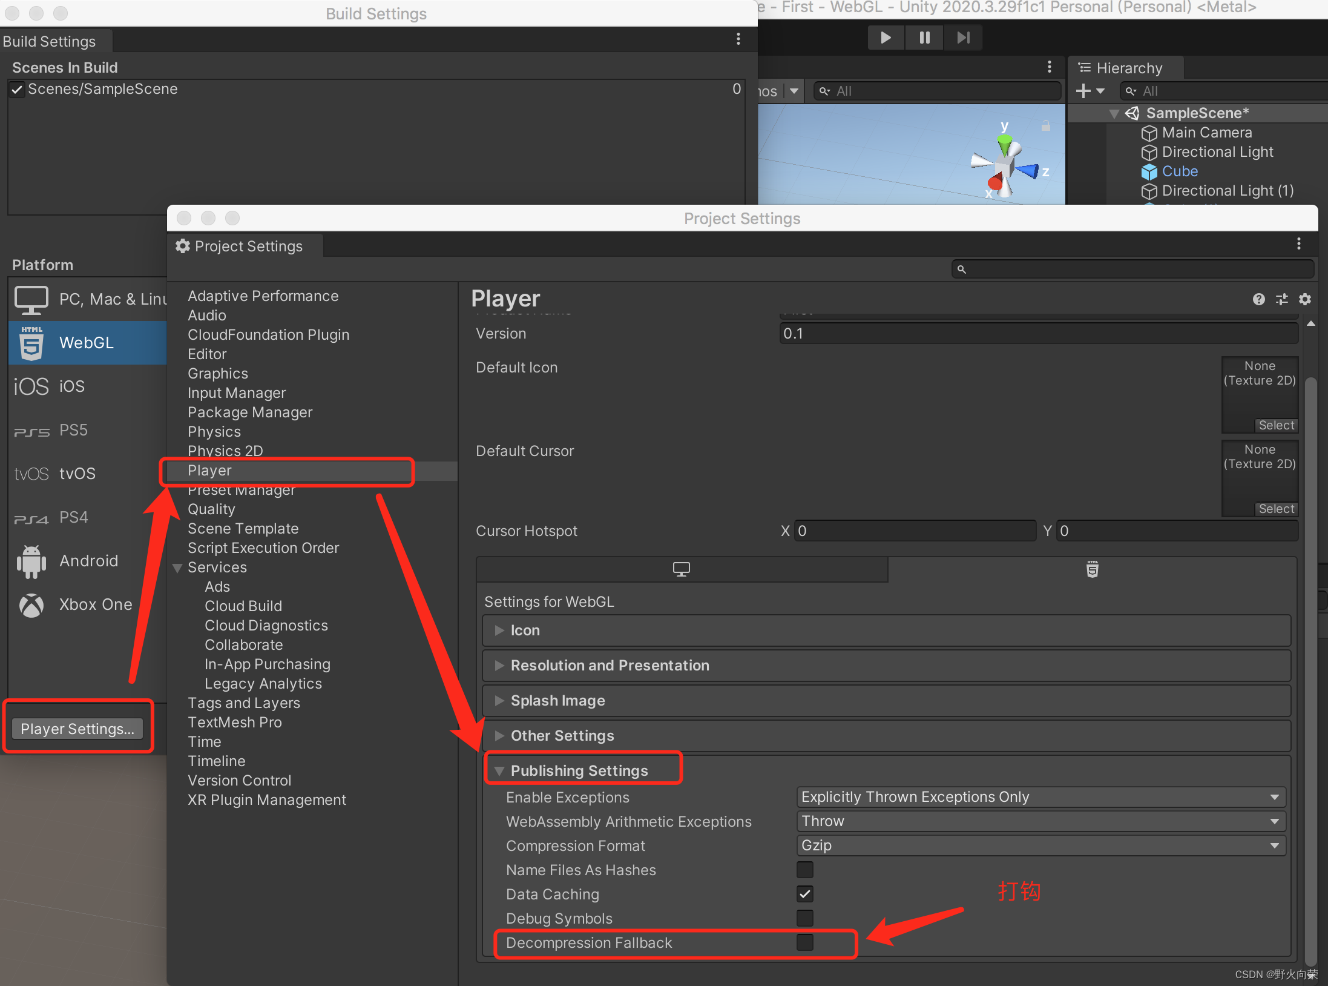Select the iOS platform icon
Image resolution: width=1328 pixels, height=986 pixels.
click(x=30, y=386)
